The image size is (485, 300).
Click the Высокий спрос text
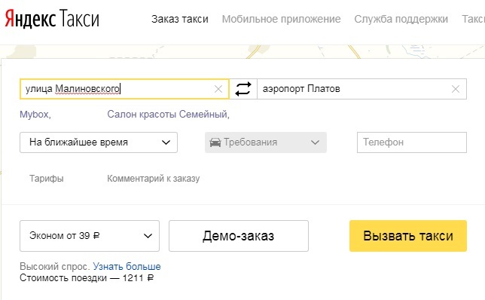click(x=55, y=266)
